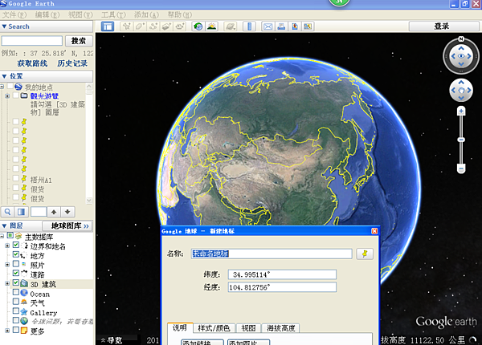Click the pushpin icon button in dialog
Image resolution: width=482 pixels, height=345 pixels.
(365, 254)
